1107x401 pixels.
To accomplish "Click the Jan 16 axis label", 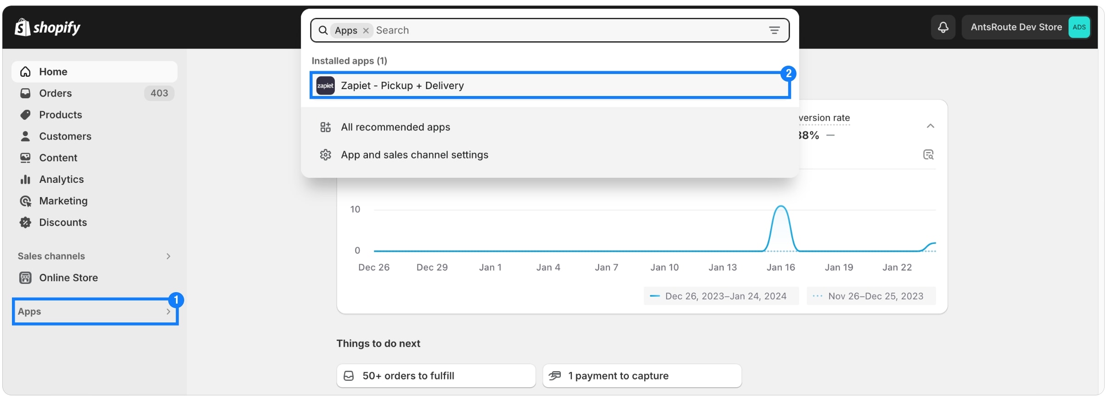I will coord(780,267).
